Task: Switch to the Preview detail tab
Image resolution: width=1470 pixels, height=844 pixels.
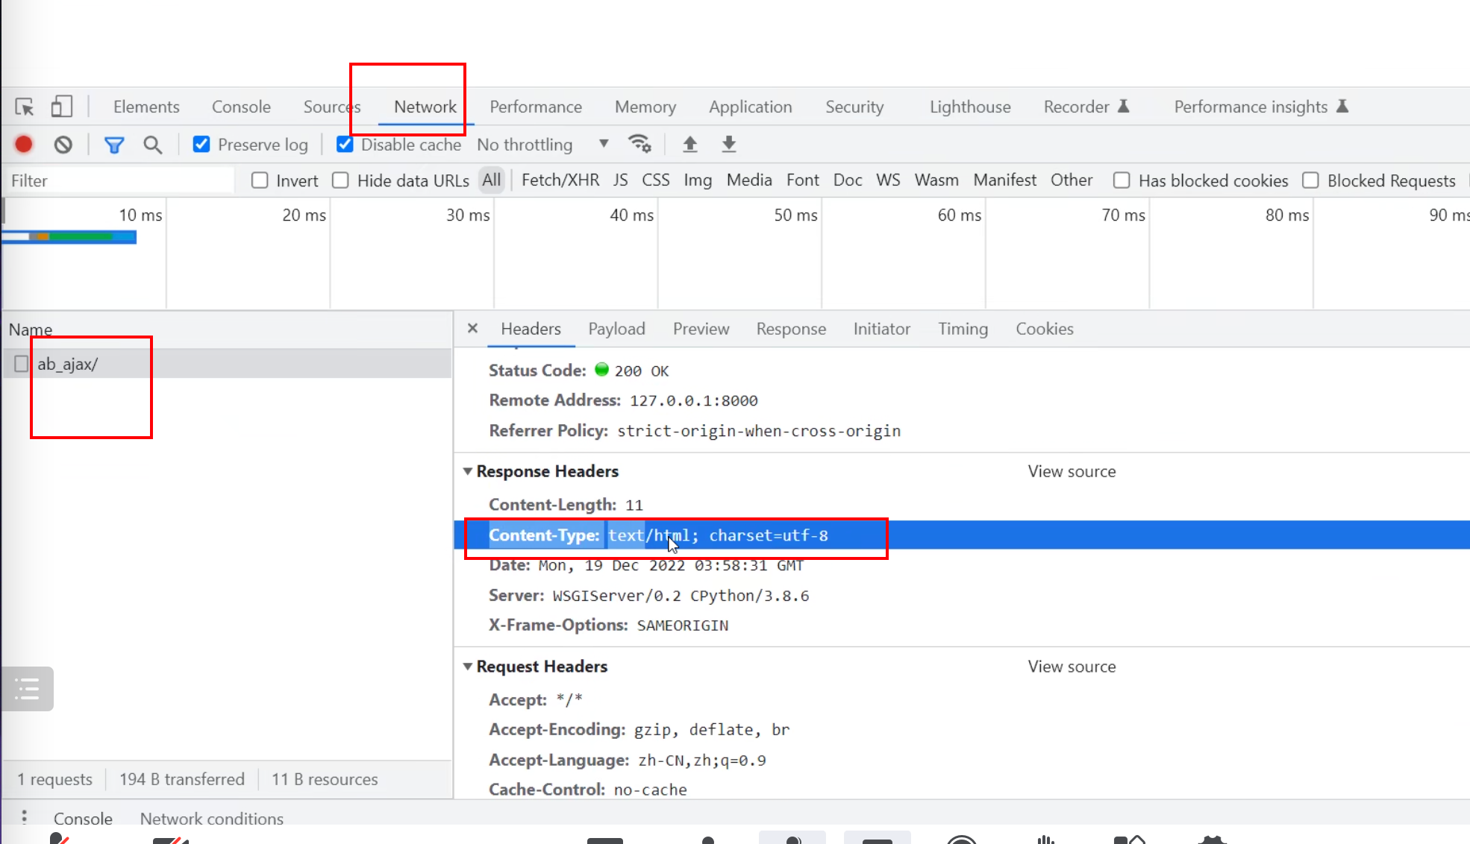Action: (x=701, y=329)
